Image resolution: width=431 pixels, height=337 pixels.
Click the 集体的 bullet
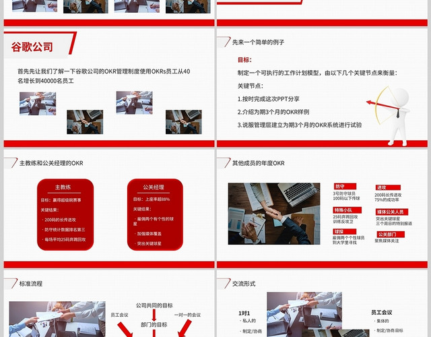tap(382, 321)
